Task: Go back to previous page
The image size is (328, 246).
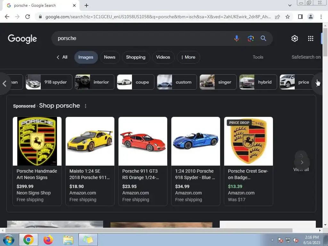Action: (x=7, y=17)
